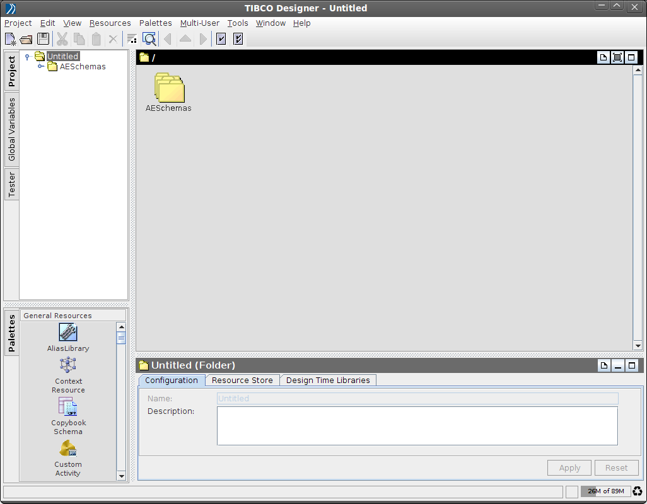
Task: Open the Palettes menu
Action: (155, 23)
